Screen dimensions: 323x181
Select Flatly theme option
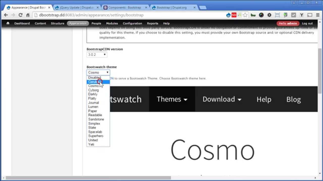click(98, 98)
